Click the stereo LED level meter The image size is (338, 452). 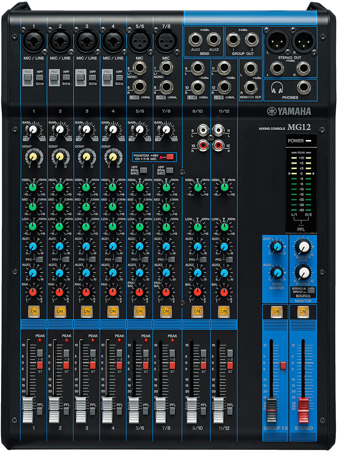click(301, 181)
